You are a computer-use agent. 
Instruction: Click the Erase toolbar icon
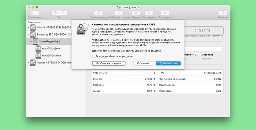pos(136,13)
